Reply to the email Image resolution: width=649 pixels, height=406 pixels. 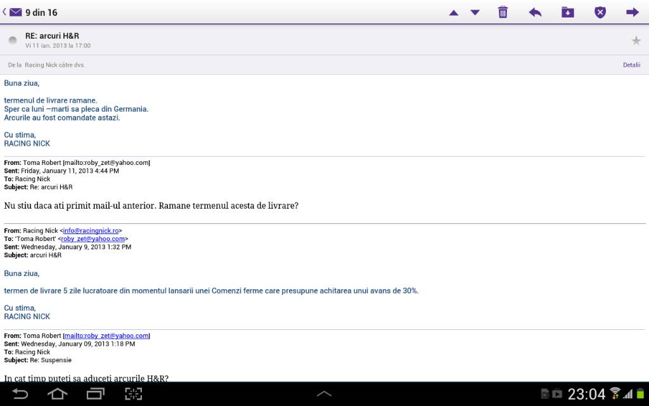(x=535, y=13)
